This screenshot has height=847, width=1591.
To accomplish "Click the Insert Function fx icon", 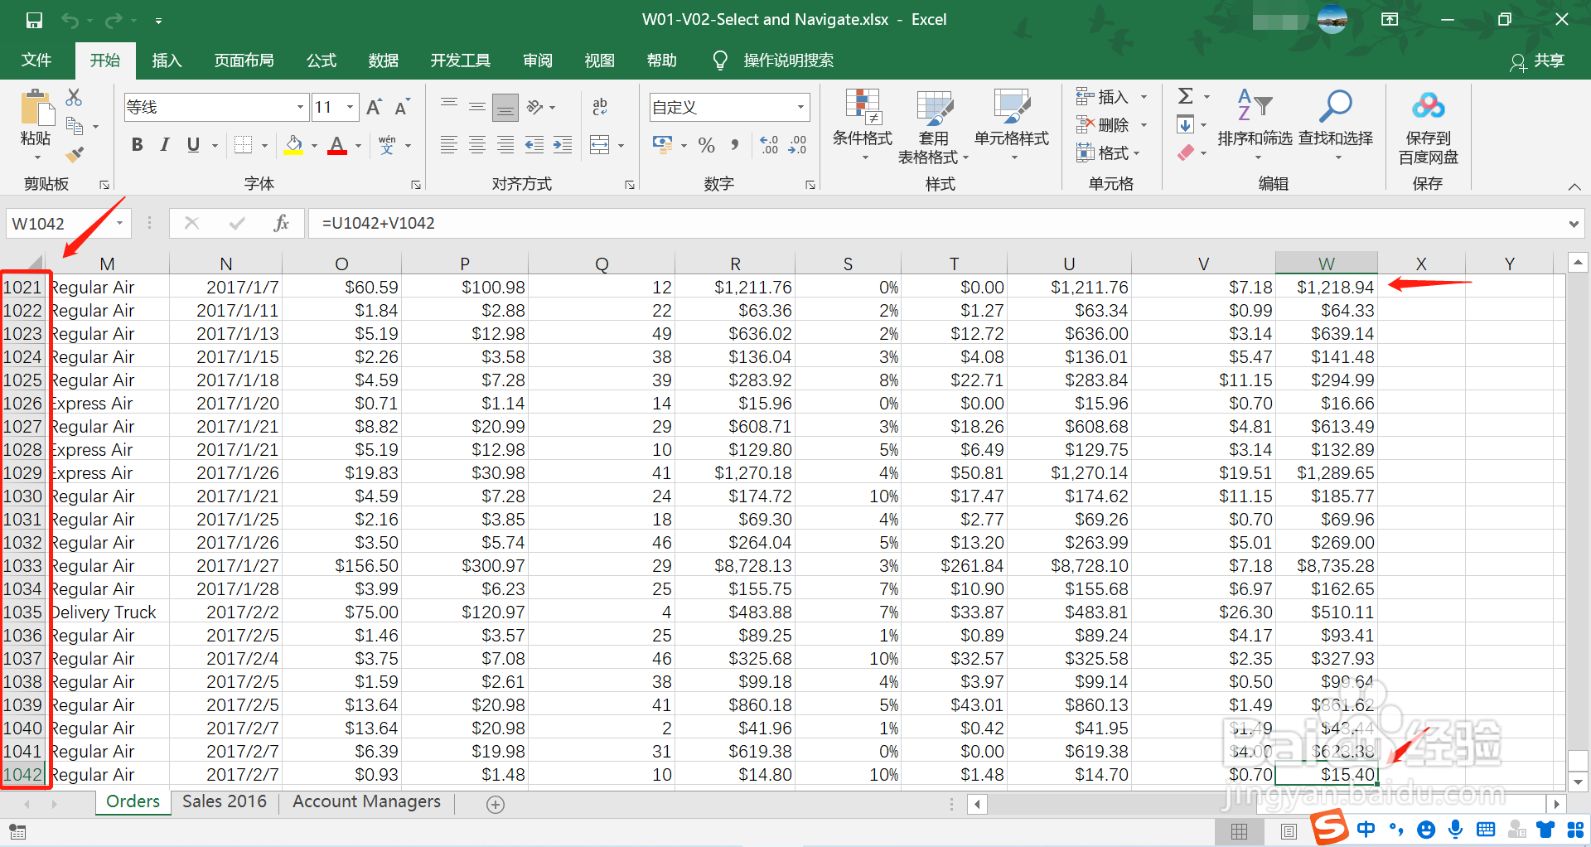I will pos(281,223).
